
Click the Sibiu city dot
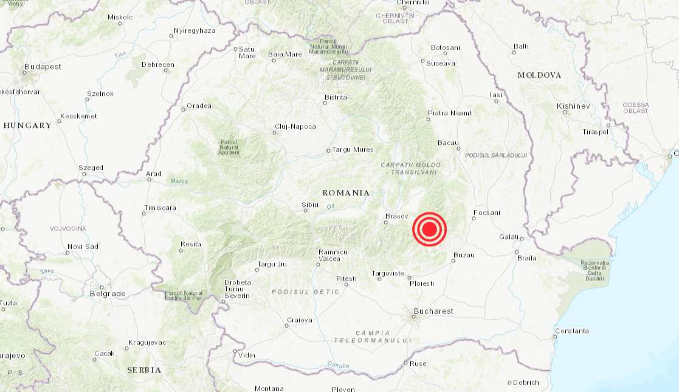306,211
